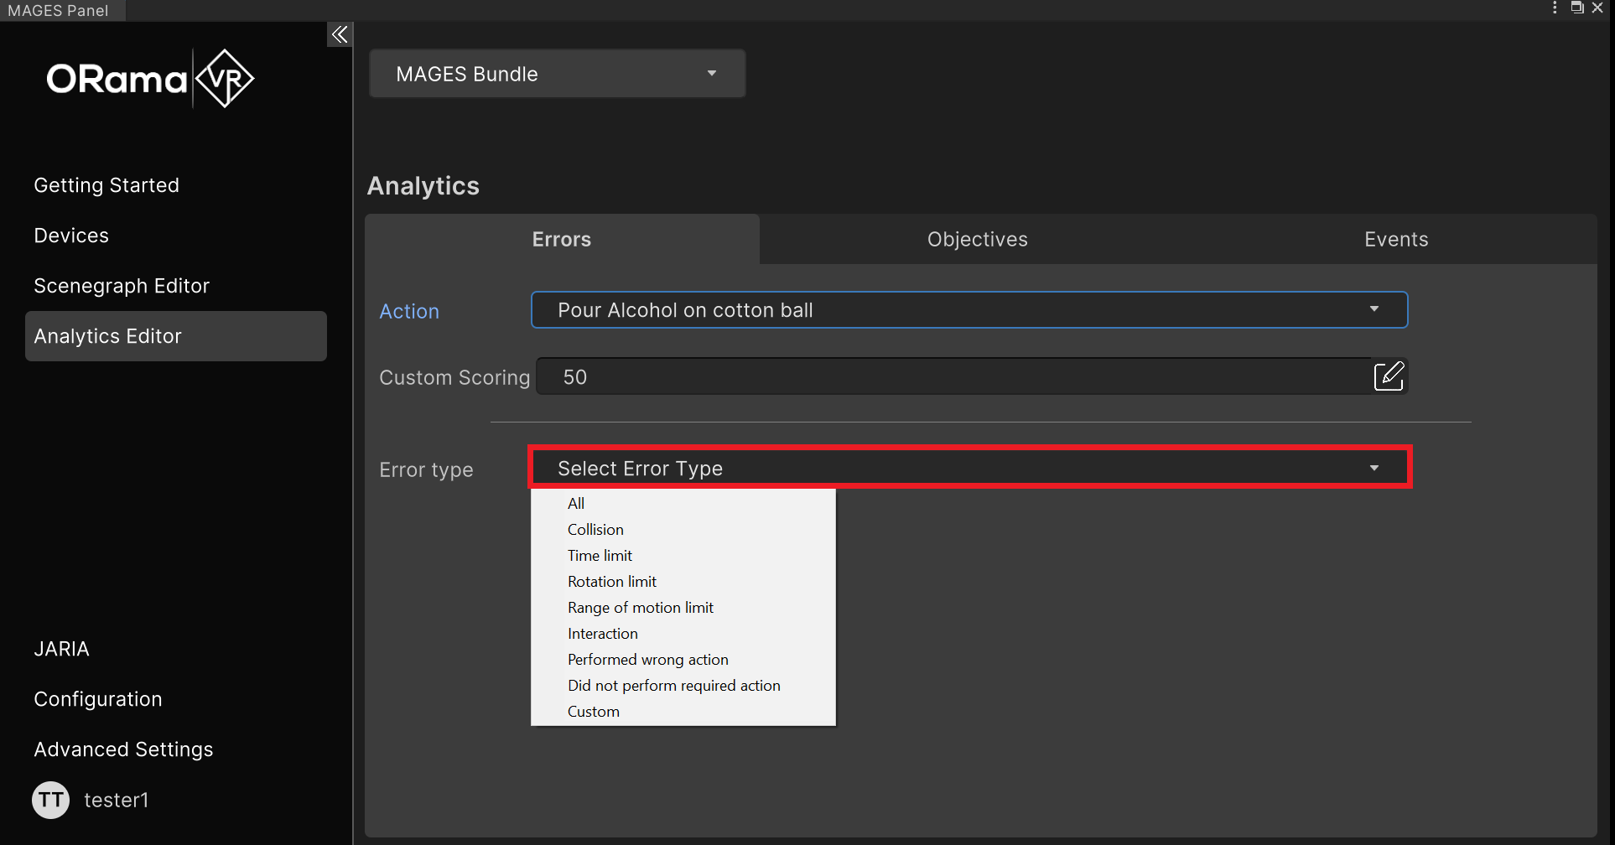Click the Custom Scoring edit pencil icon
Viewport: 1615px width, 845px height.
1389,376
